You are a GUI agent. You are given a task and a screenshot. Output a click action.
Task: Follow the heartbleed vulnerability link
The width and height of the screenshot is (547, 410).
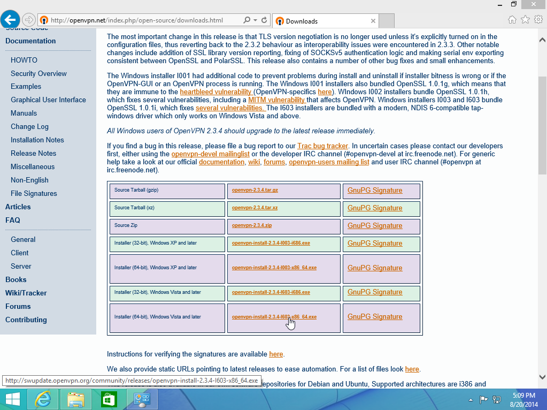coord(215,92)
